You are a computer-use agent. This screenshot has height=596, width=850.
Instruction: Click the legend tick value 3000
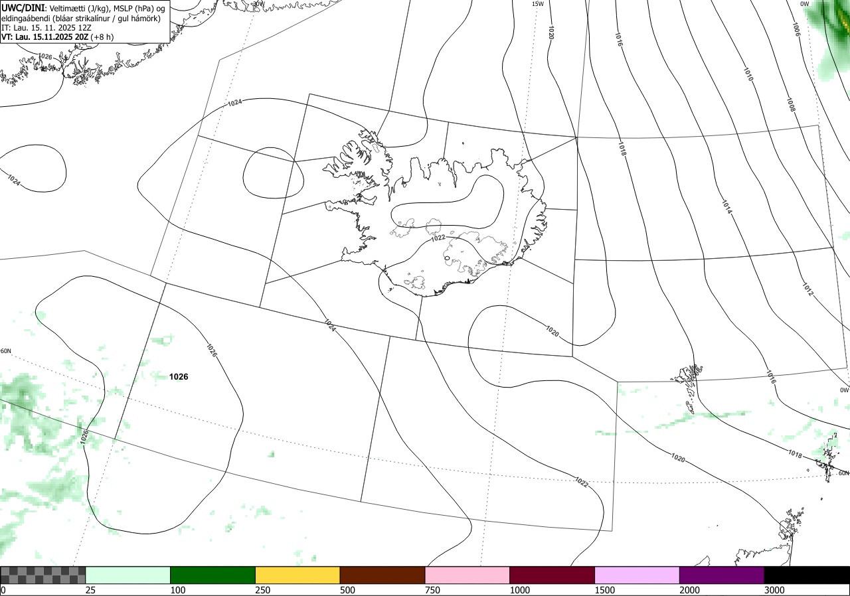775,590
